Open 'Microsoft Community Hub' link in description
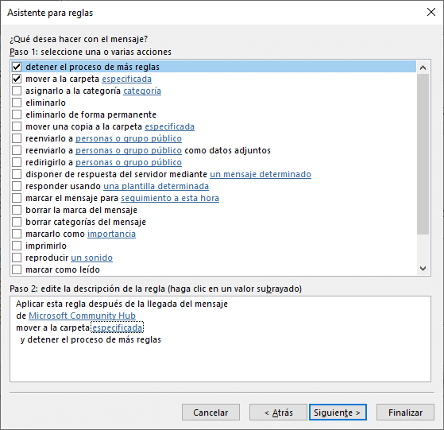The image size is (444, 430). tap(82, 316)
